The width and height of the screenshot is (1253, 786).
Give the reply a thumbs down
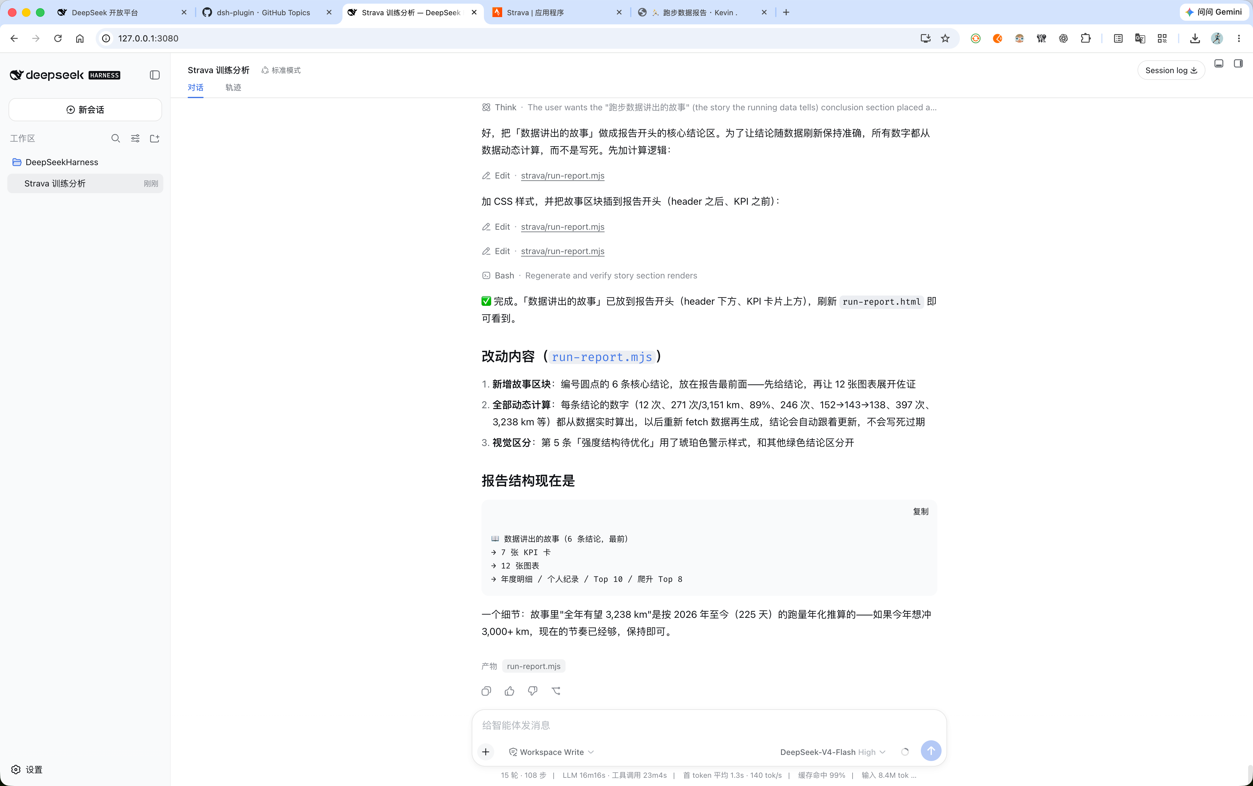[532, 691]
